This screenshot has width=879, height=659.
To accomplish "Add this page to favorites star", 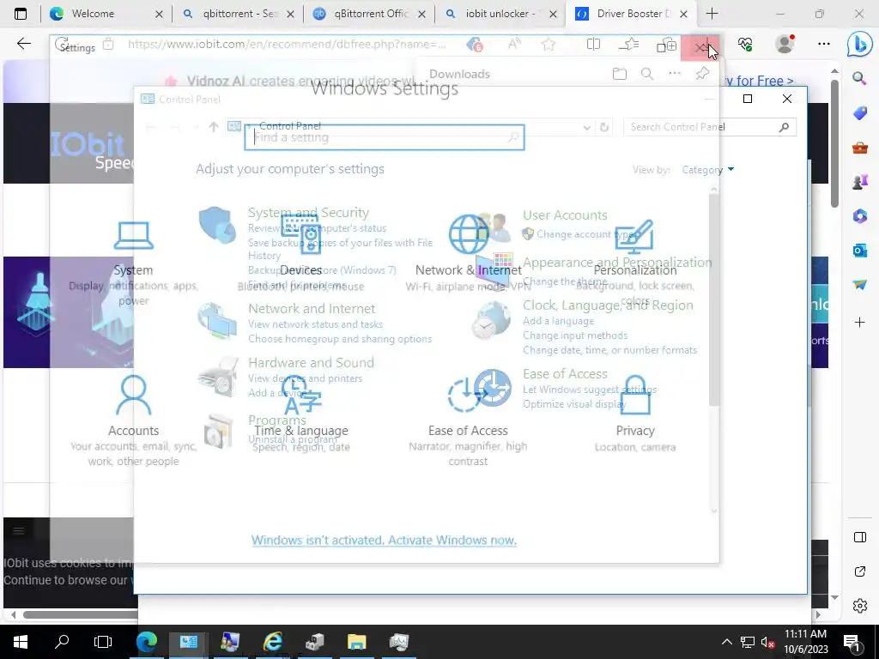I will [549, 45].
